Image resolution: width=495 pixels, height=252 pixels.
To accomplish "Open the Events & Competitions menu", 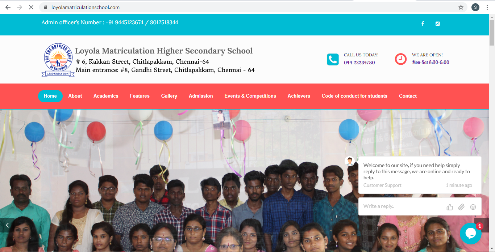I will (x=250, y=96).
